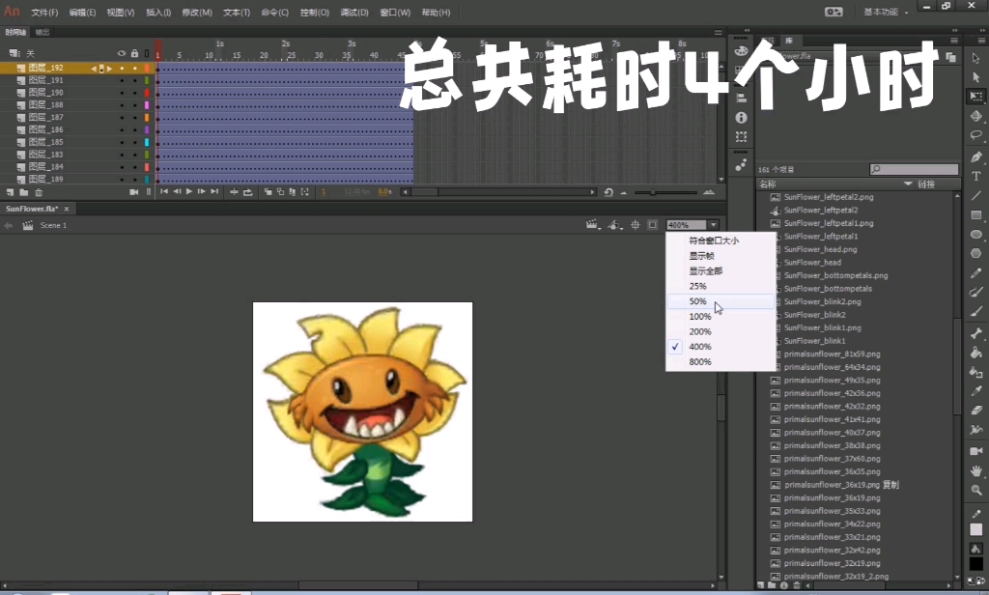
Task: Select the Hand tool
Action: 975,470
